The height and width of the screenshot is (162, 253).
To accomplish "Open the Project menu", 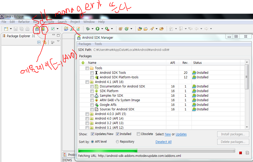I will (75, 22).
